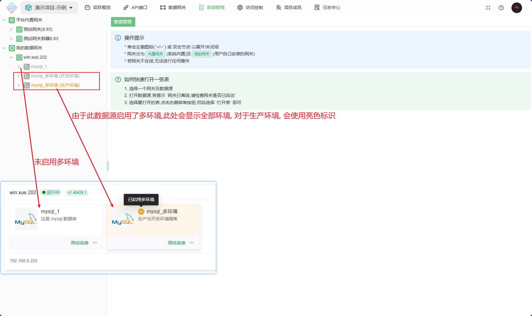Expand the mysql_1 tree node
This screenshot has width=532, height=316.
(x=19, y=66)
